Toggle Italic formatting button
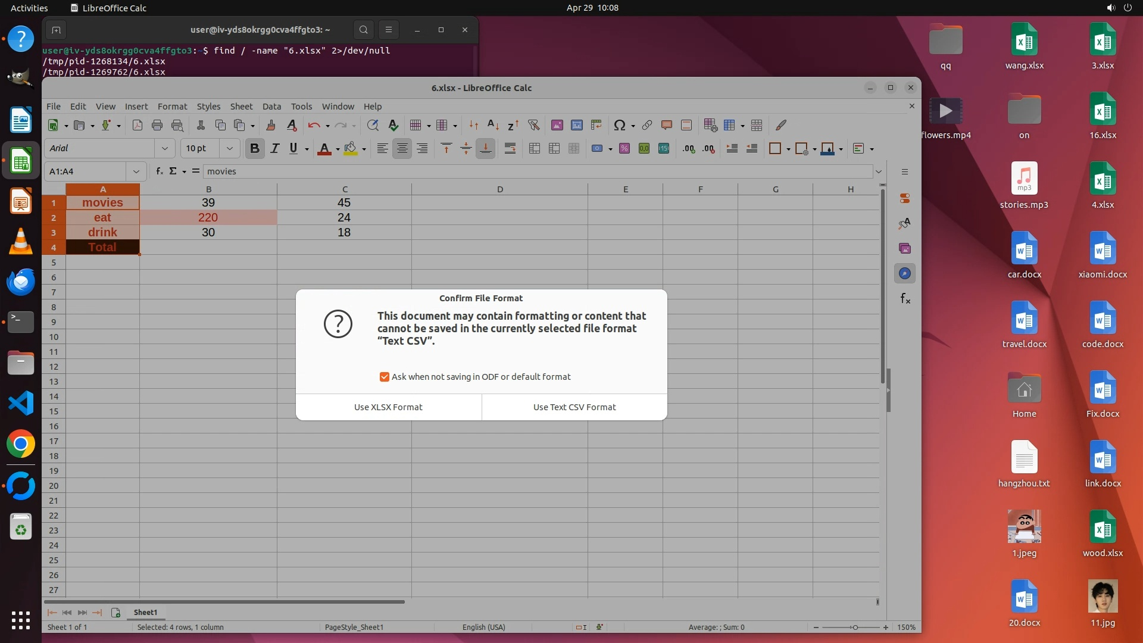 (x=274, y=149)
